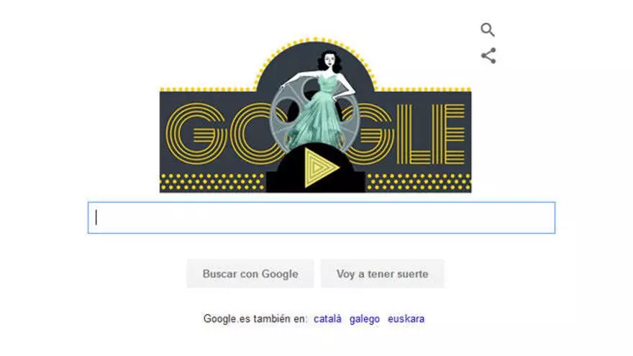Click the woman's face in the doodle
This screenshot has width=633, height=356.
point(330,61)
